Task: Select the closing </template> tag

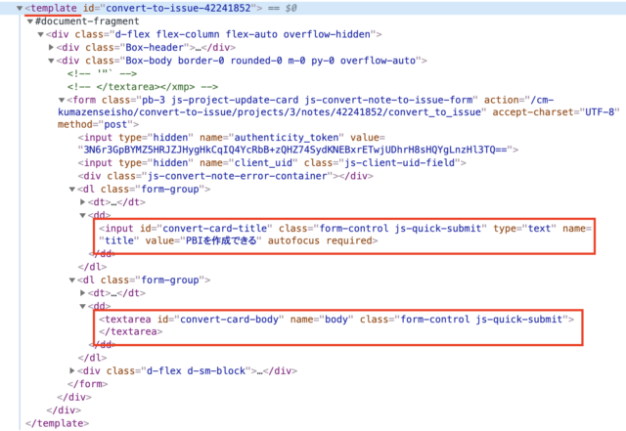Action: [x=57, y=423]
